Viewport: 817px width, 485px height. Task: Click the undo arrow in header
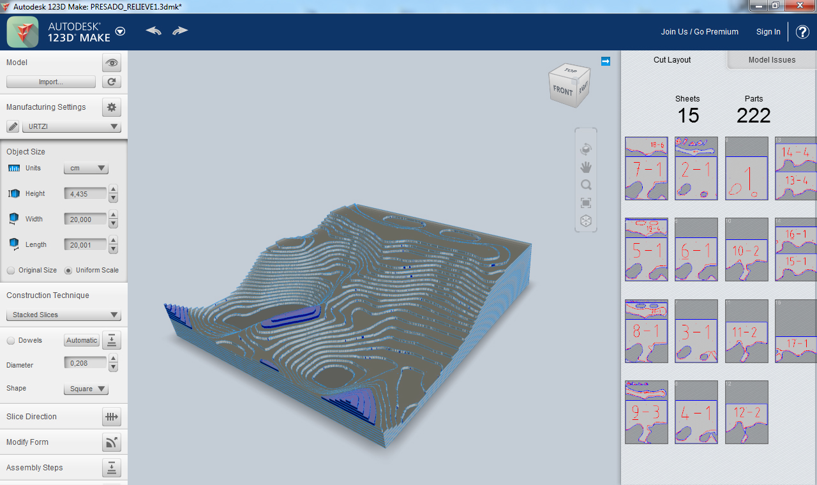pyautogui.click(x=153, y=31)
